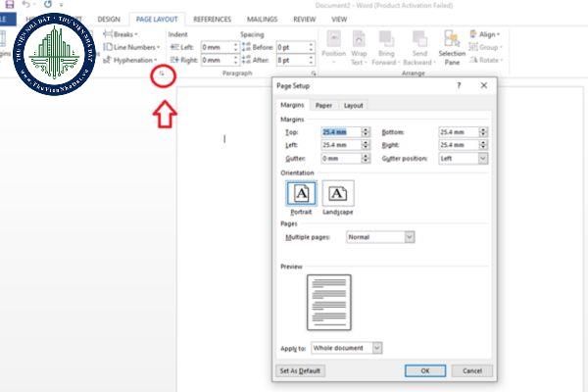Expand Gutter position dropdown

[x=482, y=158]
